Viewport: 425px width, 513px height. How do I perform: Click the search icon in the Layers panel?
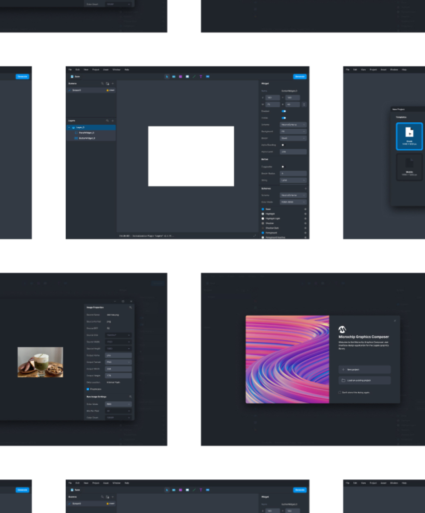tap(107, 121)
